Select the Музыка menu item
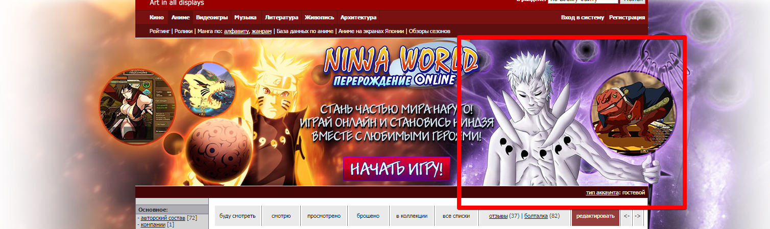The width and height of the screenshot is (770, 229). tap(246, 17)
